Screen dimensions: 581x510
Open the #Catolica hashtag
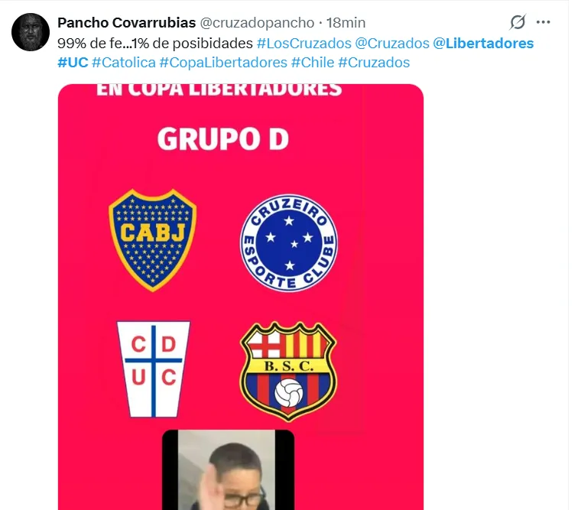coord(124,62)
